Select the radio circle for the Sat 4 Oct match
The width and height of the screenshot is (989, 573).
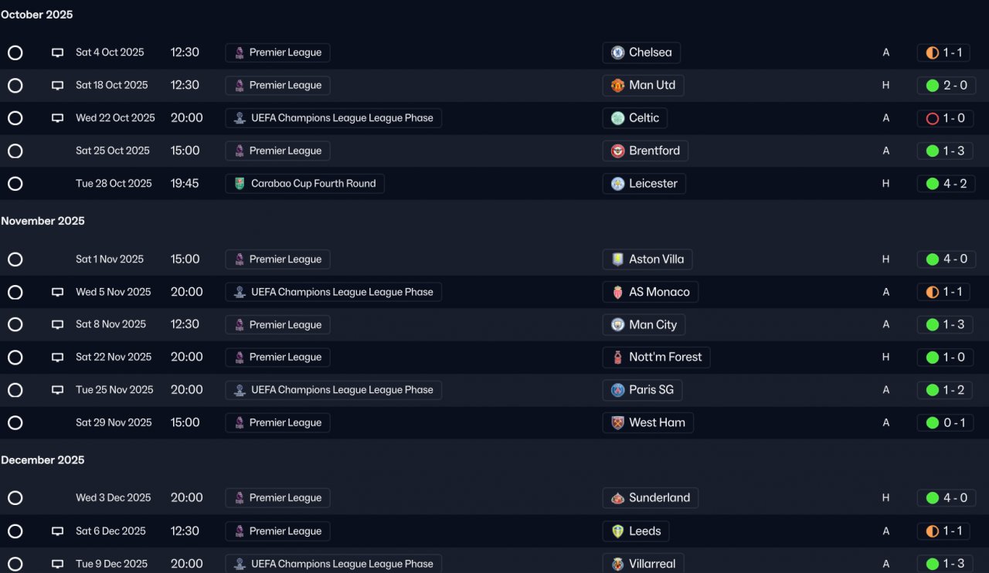[x=15, y=53]
